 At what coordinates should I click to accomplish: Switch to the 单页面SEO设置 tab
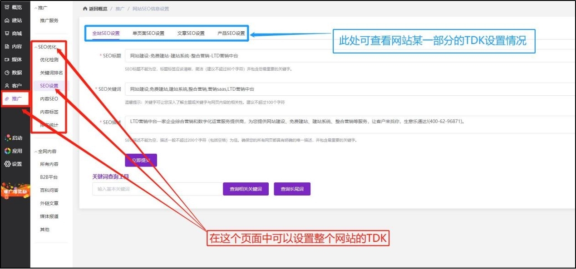(x=148, y=33)
